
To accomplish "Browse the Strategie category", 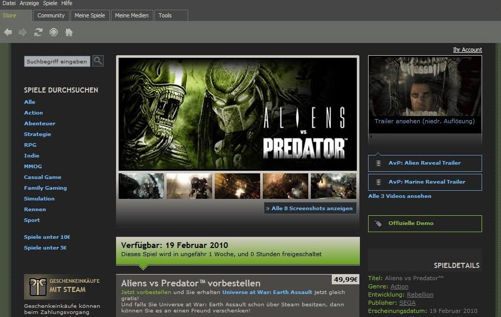I will (x=37, y=134).
